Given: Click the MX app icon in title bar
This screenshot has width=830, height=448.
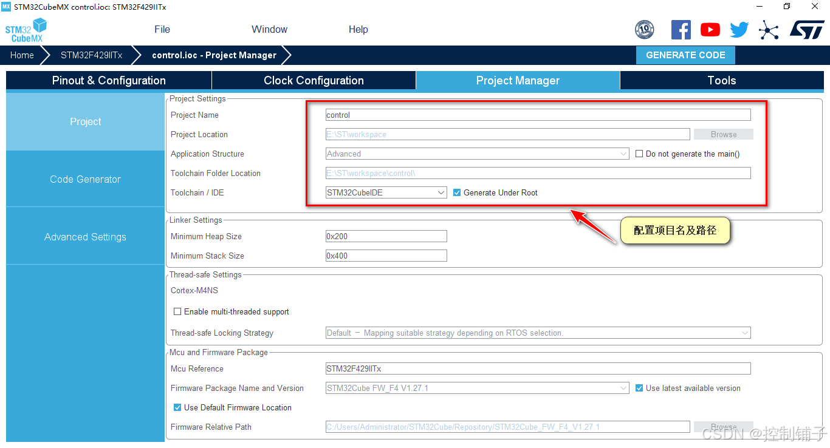Looking at the screenshot, I should [x=6, y=7].
